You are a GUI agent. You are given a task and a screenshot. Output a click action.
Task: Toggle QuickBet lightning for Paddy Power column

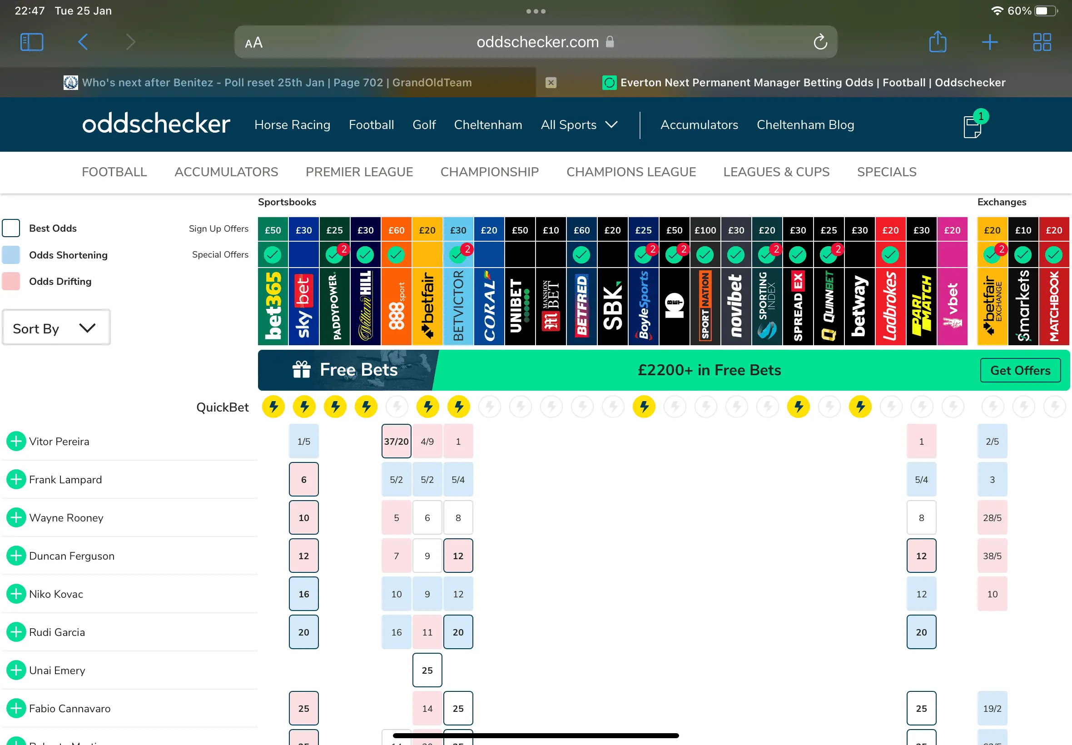pos(335,407)
